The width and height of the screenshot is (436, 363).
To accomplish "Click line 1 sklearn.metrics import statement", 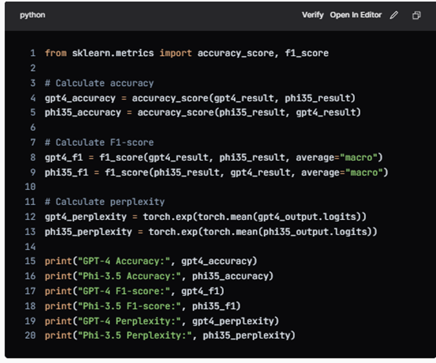I will [x=187, y=53].
